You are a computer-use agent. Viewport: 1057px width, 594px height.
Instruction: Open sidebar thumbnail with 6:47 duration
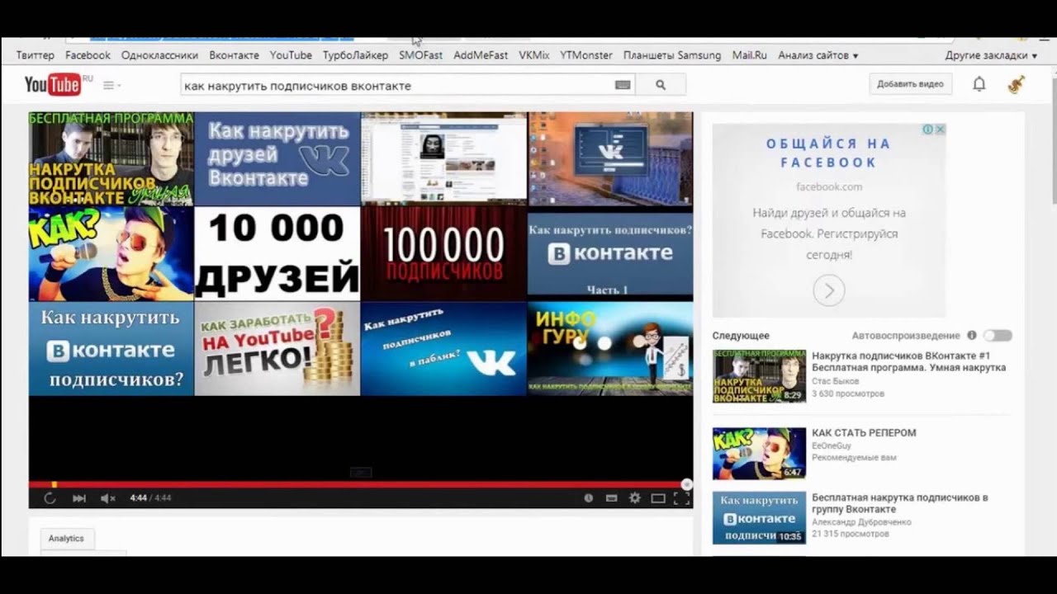click(759, 453)
